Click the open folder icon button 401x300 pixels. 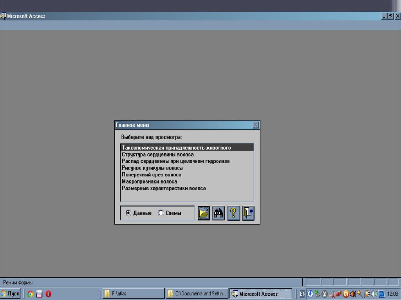[204, 213]
